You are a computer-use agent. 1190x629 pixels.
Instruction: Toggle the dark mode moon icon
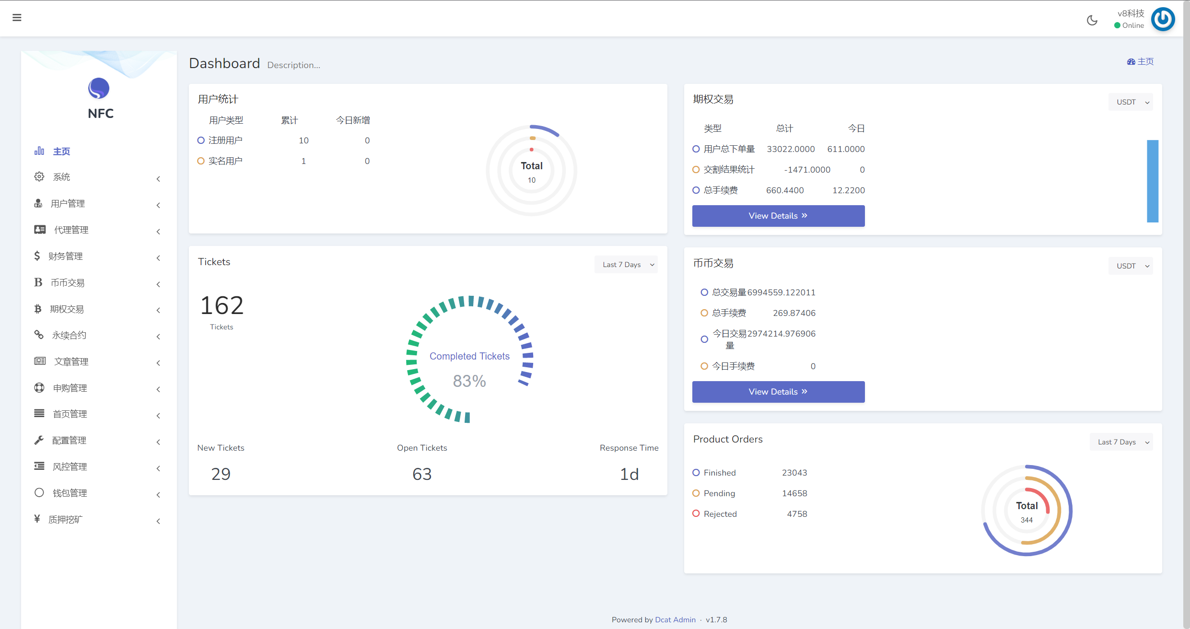pos(1092,17)
